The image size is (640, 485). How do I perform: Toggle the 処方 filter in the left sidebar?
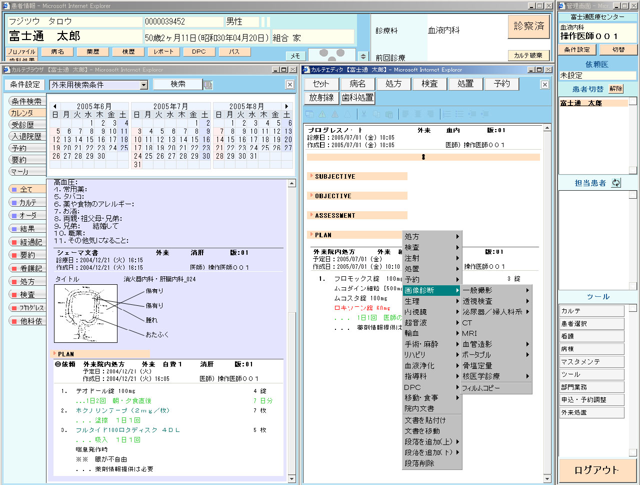click(x=26, y=281)
